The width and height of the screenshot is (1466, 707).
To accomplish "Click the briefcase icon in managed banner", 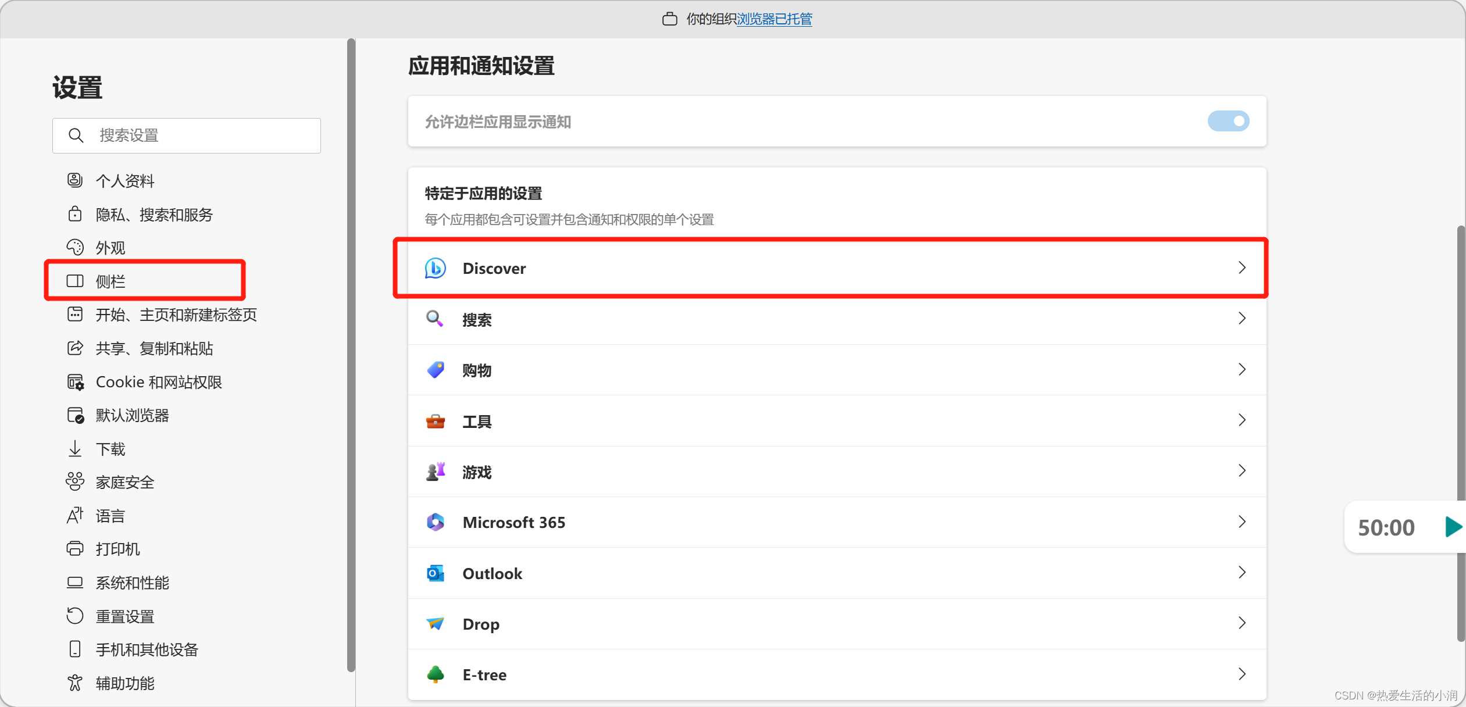I will [670, 19].
